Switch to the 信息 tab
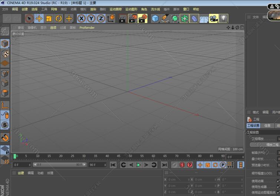Viewport: 280px width, 196px height. pos(267,126)
